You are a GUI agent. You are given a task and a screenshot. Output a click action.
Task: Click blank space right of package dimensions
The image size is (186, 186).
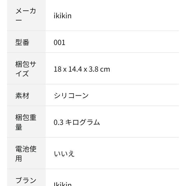[144, 69]
